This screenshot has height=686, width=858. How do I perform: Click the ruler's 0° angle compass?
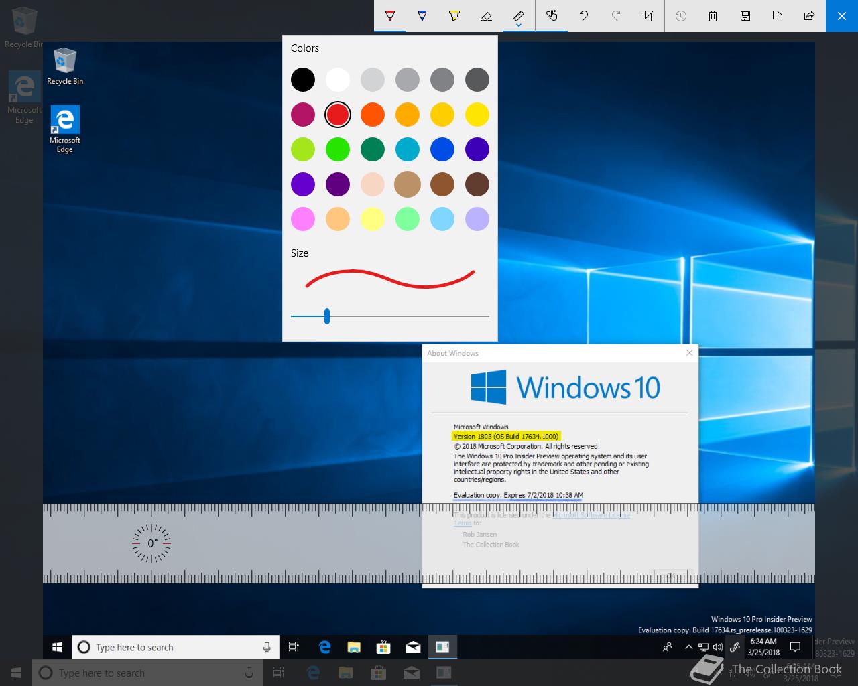tap(151, 543)
